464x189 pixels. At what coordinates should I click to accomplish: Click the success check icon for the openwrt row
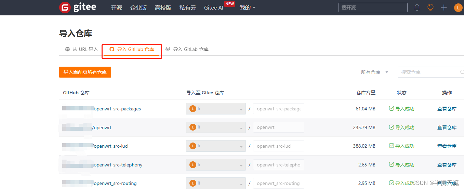[x=392, y=127]
